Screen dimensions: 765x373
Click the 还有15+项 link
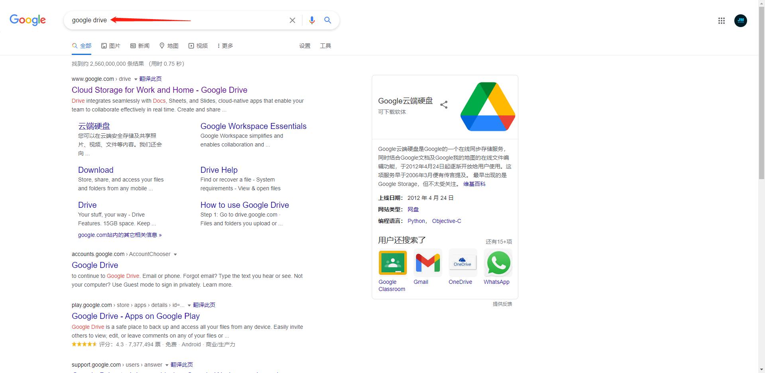[x=499, y=241]
